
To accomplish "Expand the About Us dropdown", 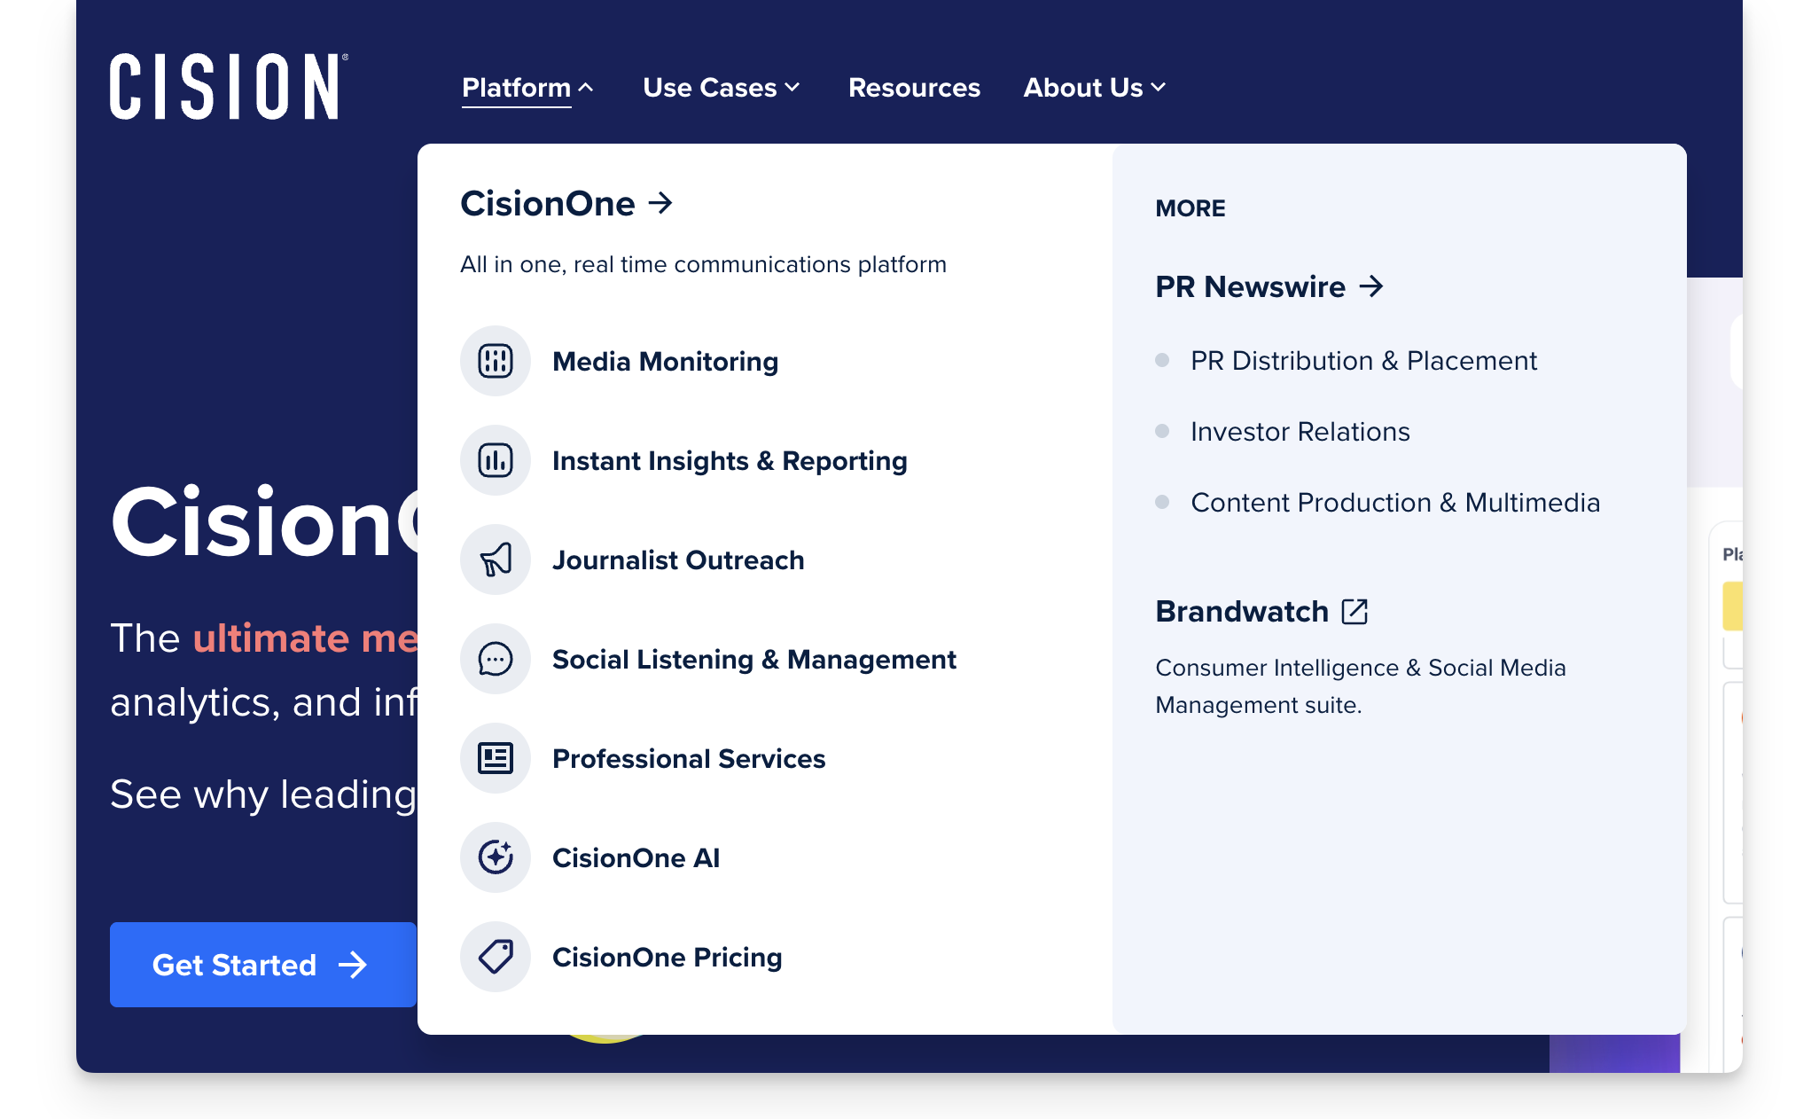I will [x=1159, y=88].
